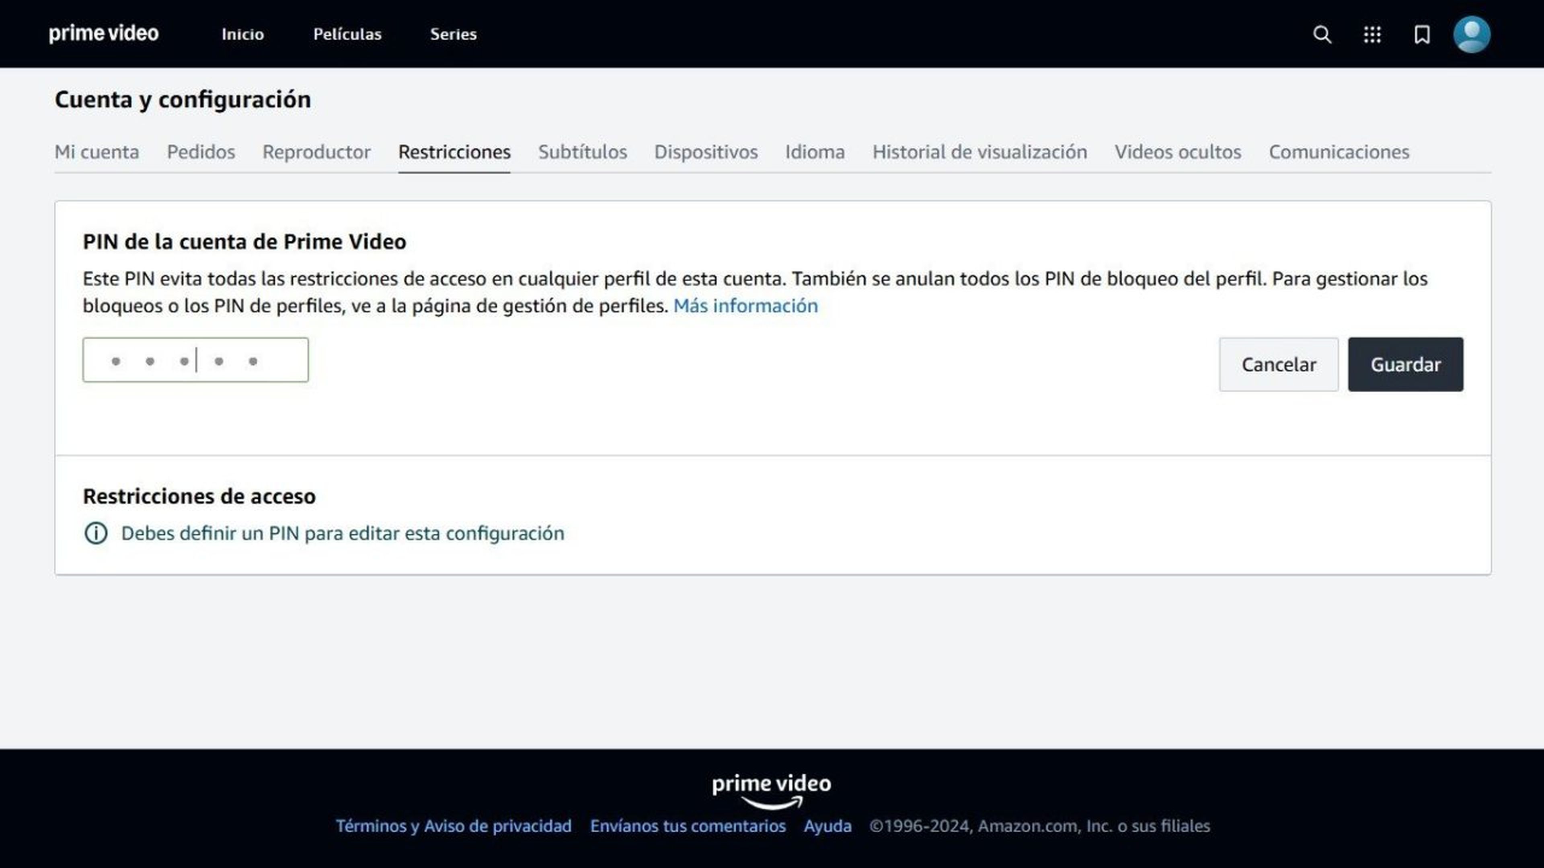Open the apps grid icon

point(1372,34)
